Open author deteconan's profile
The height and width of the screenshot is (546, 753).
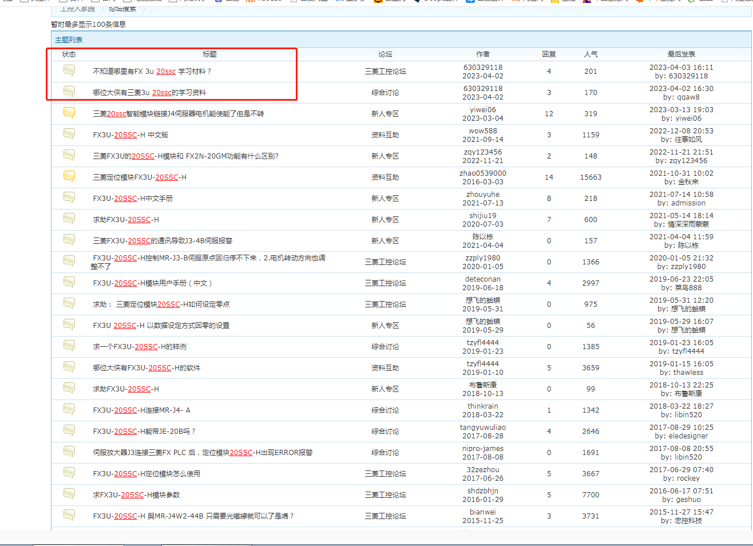point(482,279)
